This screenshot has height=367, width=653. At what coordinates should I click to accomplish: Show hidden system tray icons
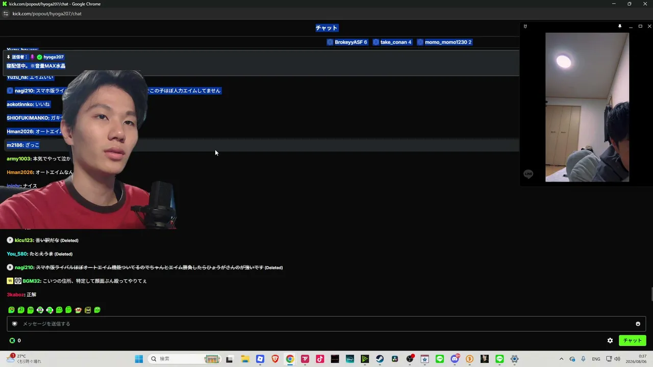click(x=562, y=359)
